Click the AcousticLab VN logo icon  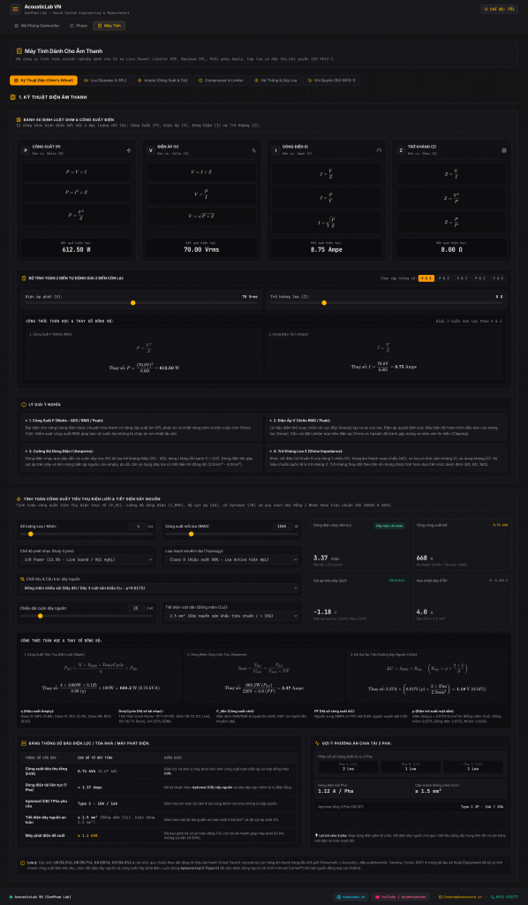15,9
